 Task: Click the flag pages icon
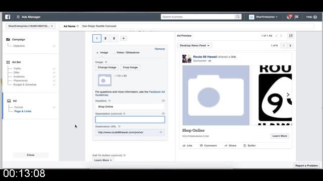point(297,17)
